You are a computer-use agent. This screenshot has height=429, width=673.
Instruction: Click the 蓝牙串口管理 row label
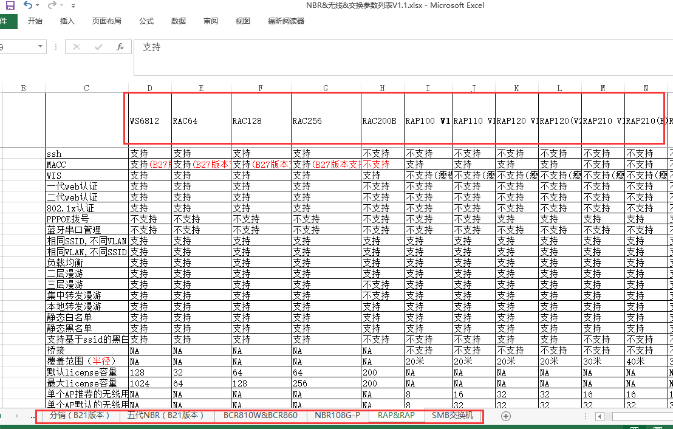click(87, 230)
